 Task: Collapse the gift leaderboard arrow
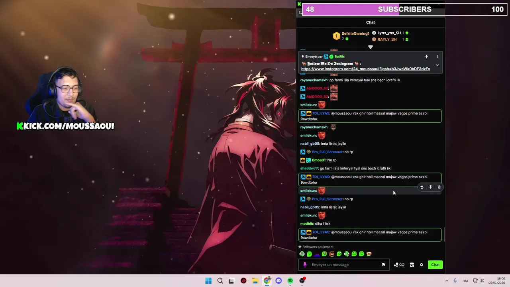pyautogui.click(x=371, y=47)
